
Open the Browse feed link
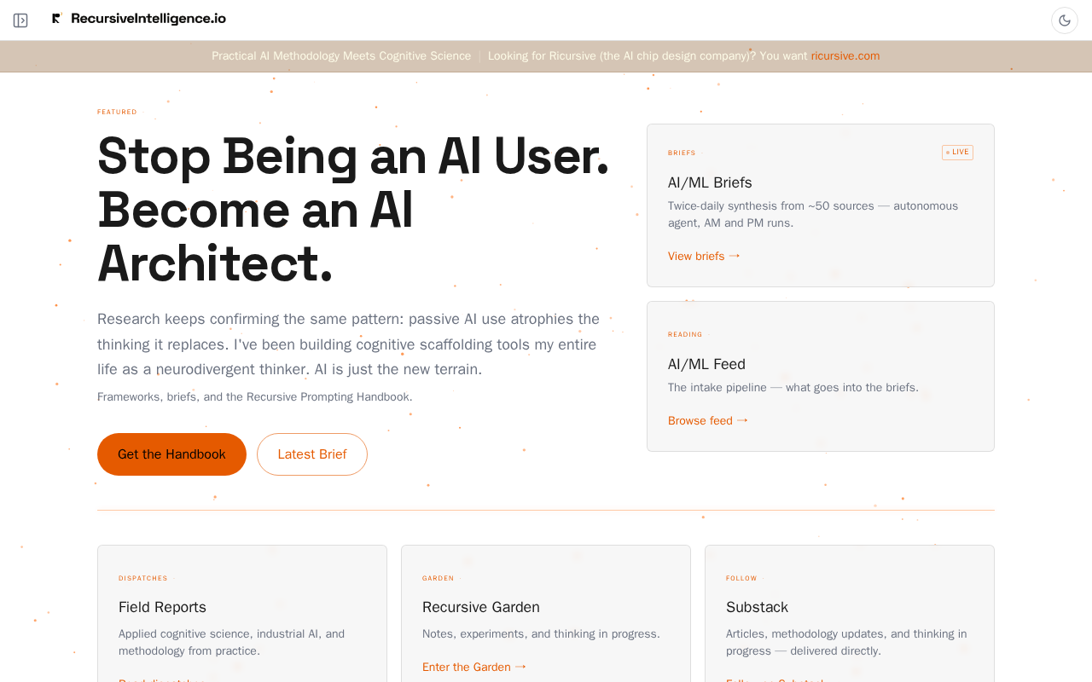pyautogui.click(x=700, y=420)
